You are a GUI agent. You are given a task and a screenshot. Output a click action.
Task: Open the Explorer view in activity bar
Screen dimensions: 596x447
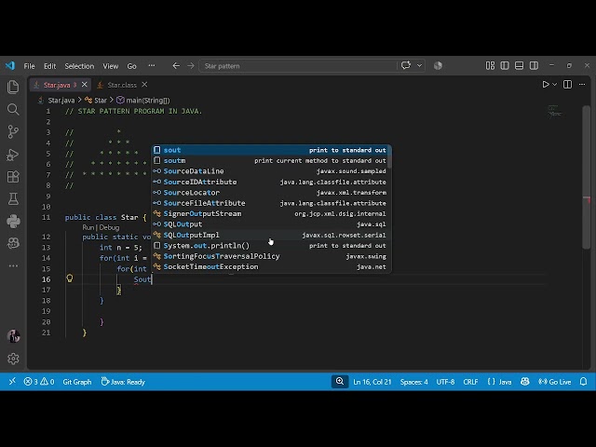pyautogui.click(x=13, y=87)
